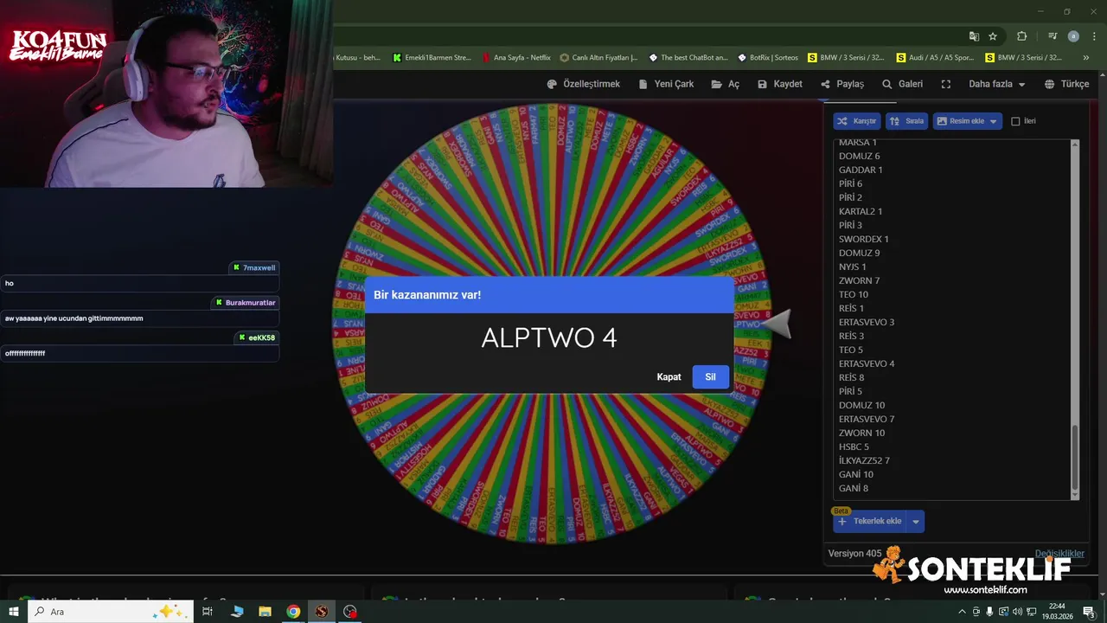Image resolution: width=1107 pixels, height=623 pixels.
Task: Open the browser extensions puzzle icon
Action: pos(1021,36)
